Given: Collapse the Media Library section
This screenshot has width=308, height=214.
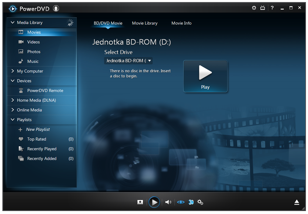Looking at the screenshot, I should tap(12, 22).
